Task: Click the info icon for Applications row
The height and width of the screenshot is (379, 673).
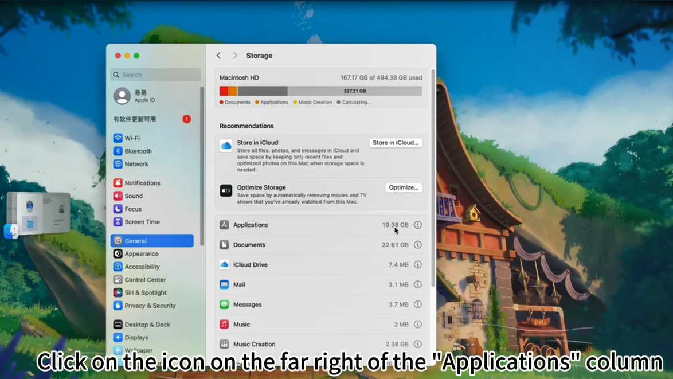Action: coord(418,225)
